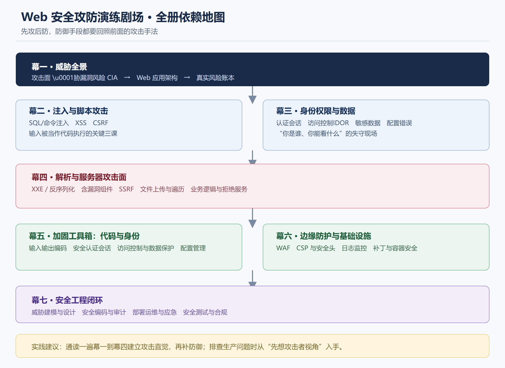Click '真实风险账本' in the 幕一 card

[x=215, y=78]
